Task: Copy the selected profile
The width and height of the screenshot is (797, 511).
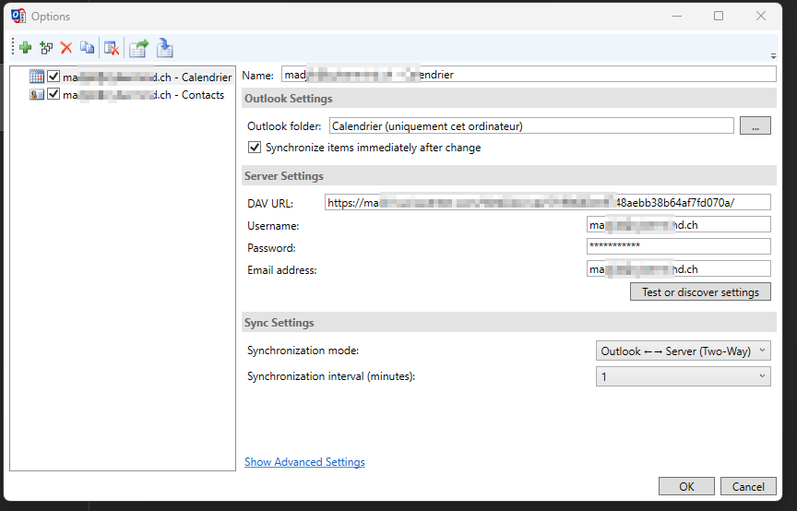Action: coord(87,48)
